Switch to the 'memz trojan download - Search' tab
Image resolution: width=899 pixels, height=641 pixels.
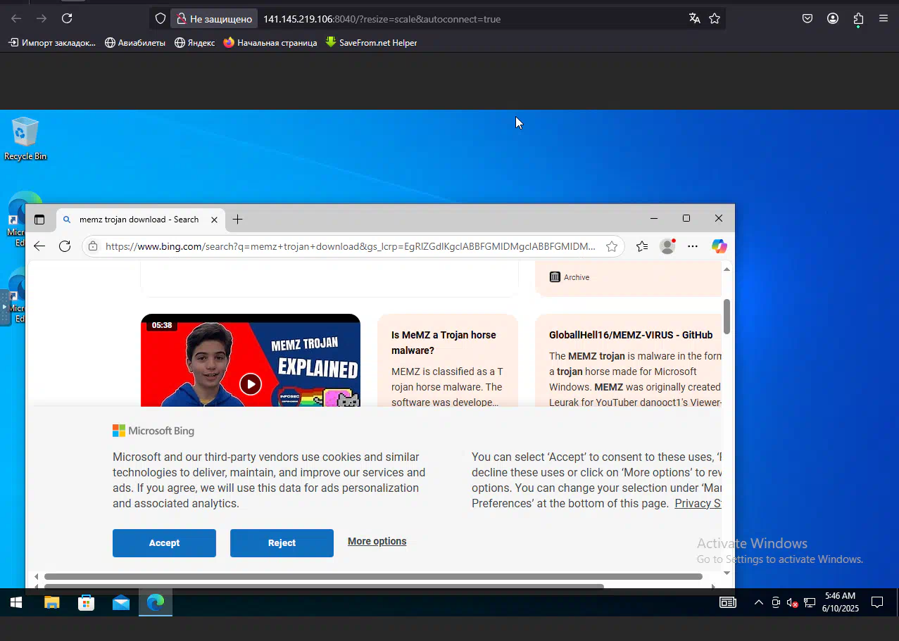coord(139,220)
